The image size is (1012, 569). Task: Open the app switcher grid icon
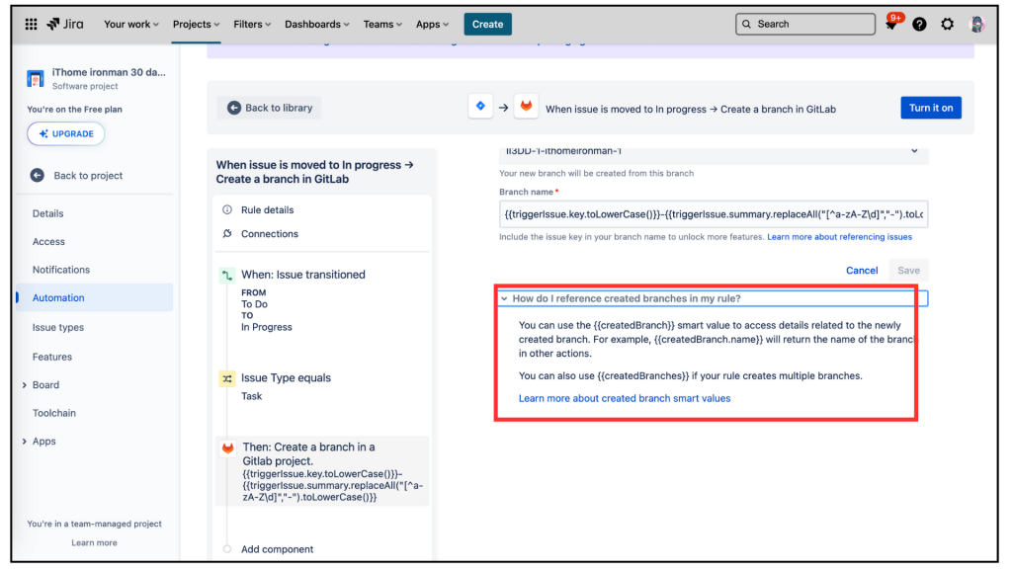pyautogui.click(x=31, y=24)
